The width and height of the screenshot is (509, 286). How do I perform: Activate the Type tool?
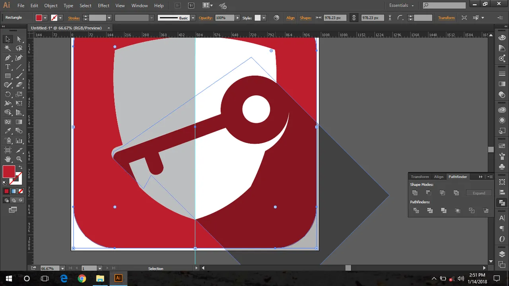[8, 67]
